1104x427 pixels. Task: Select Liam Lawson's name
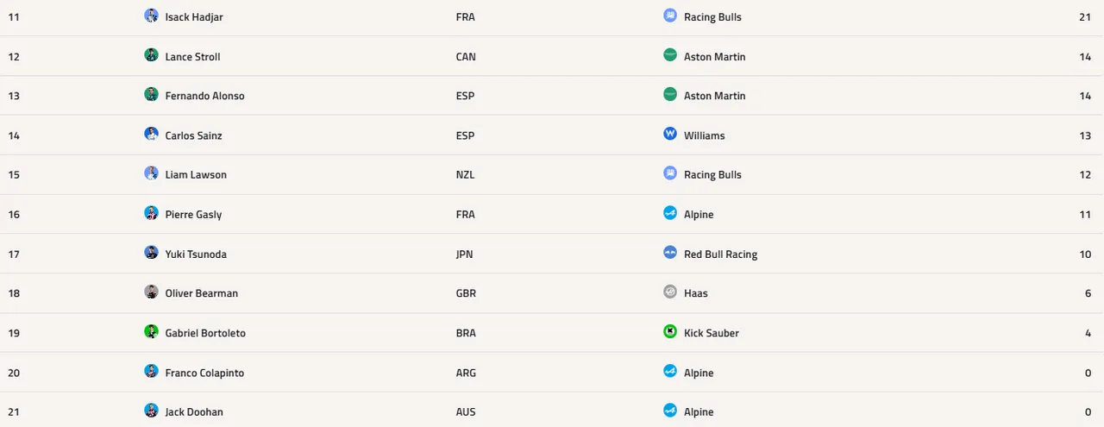[196, 174]
